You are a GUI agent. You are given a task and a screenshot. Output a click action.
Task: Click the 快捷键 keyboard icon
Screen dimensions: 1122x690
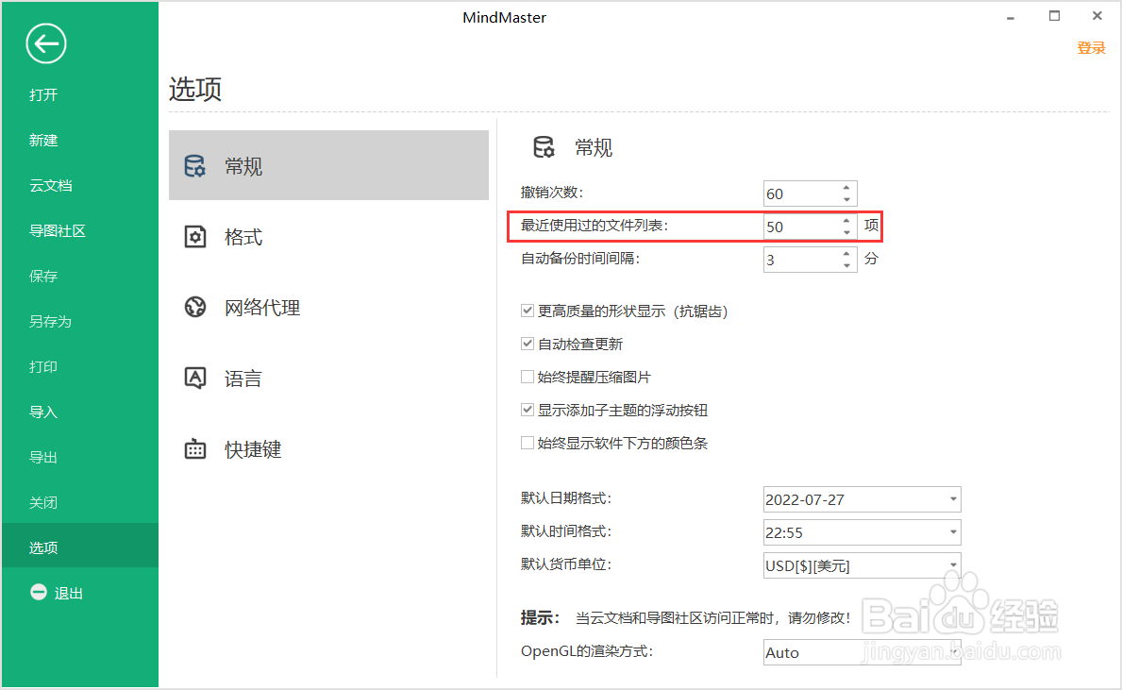point(194,448)
